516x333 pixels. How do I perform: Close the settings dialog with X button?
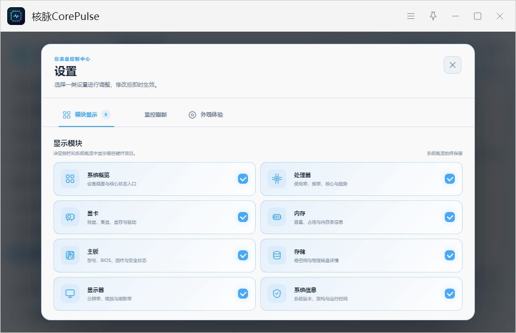pos(453,65)
